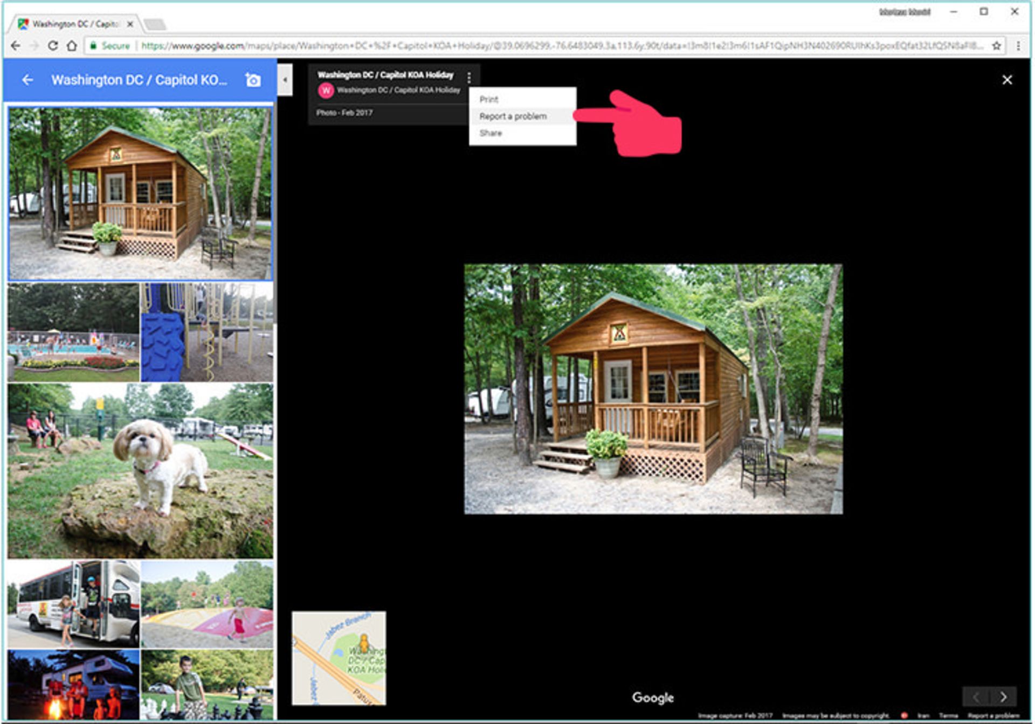Show the next photo with the right chevron
Image resolution: width=1035 pixels, height=724 pixels.
1003,697
